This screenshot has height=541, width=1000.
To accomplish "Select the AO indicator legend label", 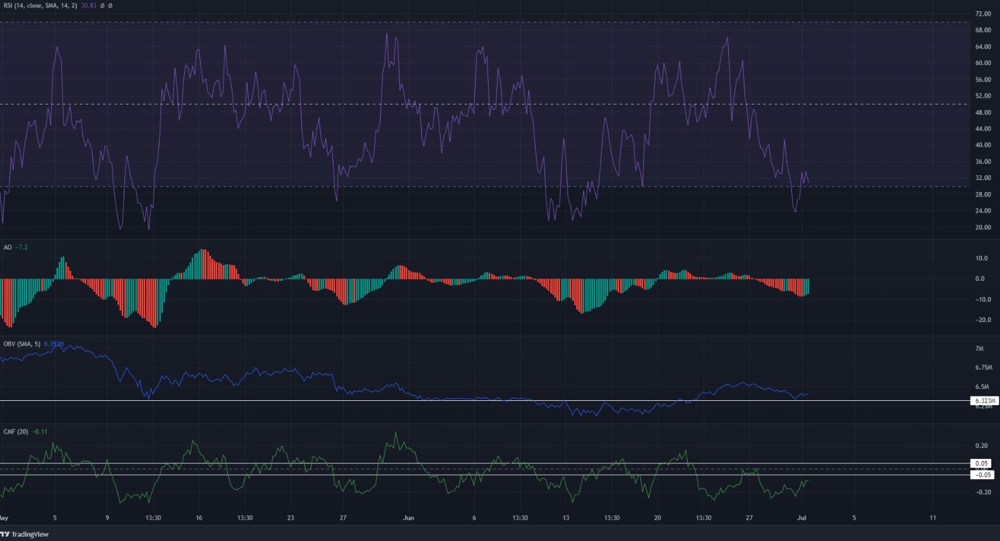I will pyautogui.click(x=7, y=247).
